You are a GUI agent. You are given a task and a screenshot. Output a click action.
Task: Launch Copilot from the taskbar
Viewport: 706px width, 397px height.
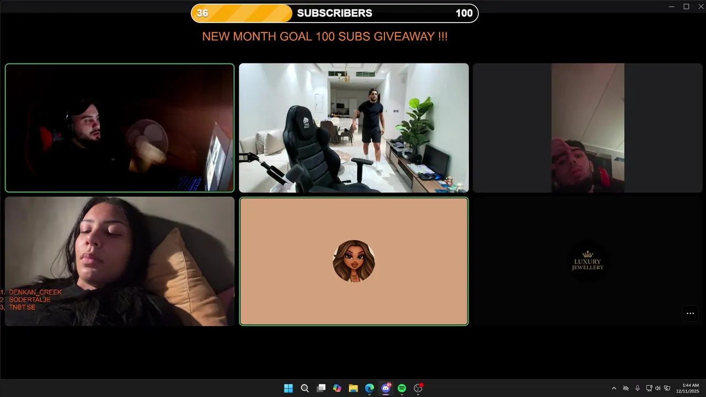pos(337,388)
